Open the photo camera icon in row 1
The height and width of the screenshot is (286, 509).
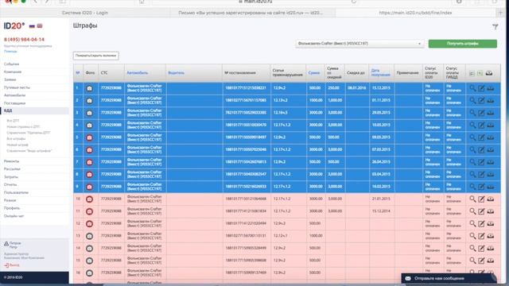tap(89, 88)
